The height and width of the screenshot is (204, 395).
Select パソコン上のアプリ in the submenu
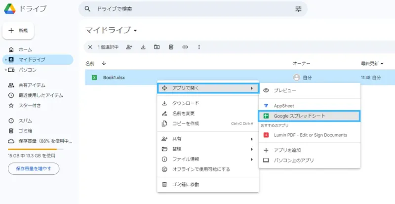(310, 161)
